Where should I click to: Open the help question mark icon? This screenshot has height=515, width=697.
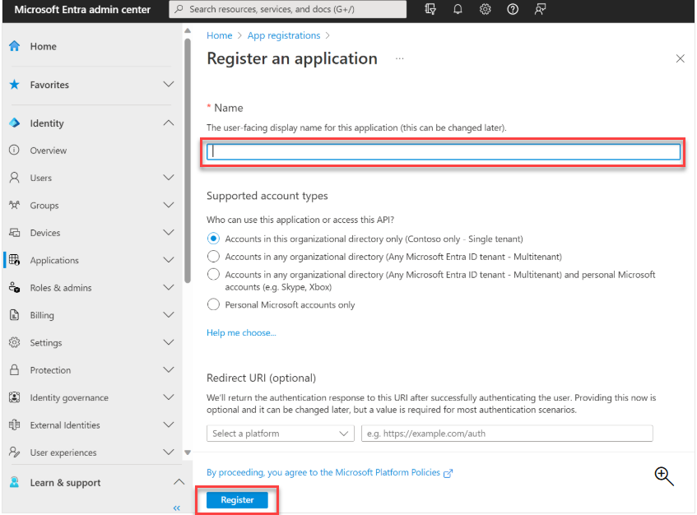513,9
